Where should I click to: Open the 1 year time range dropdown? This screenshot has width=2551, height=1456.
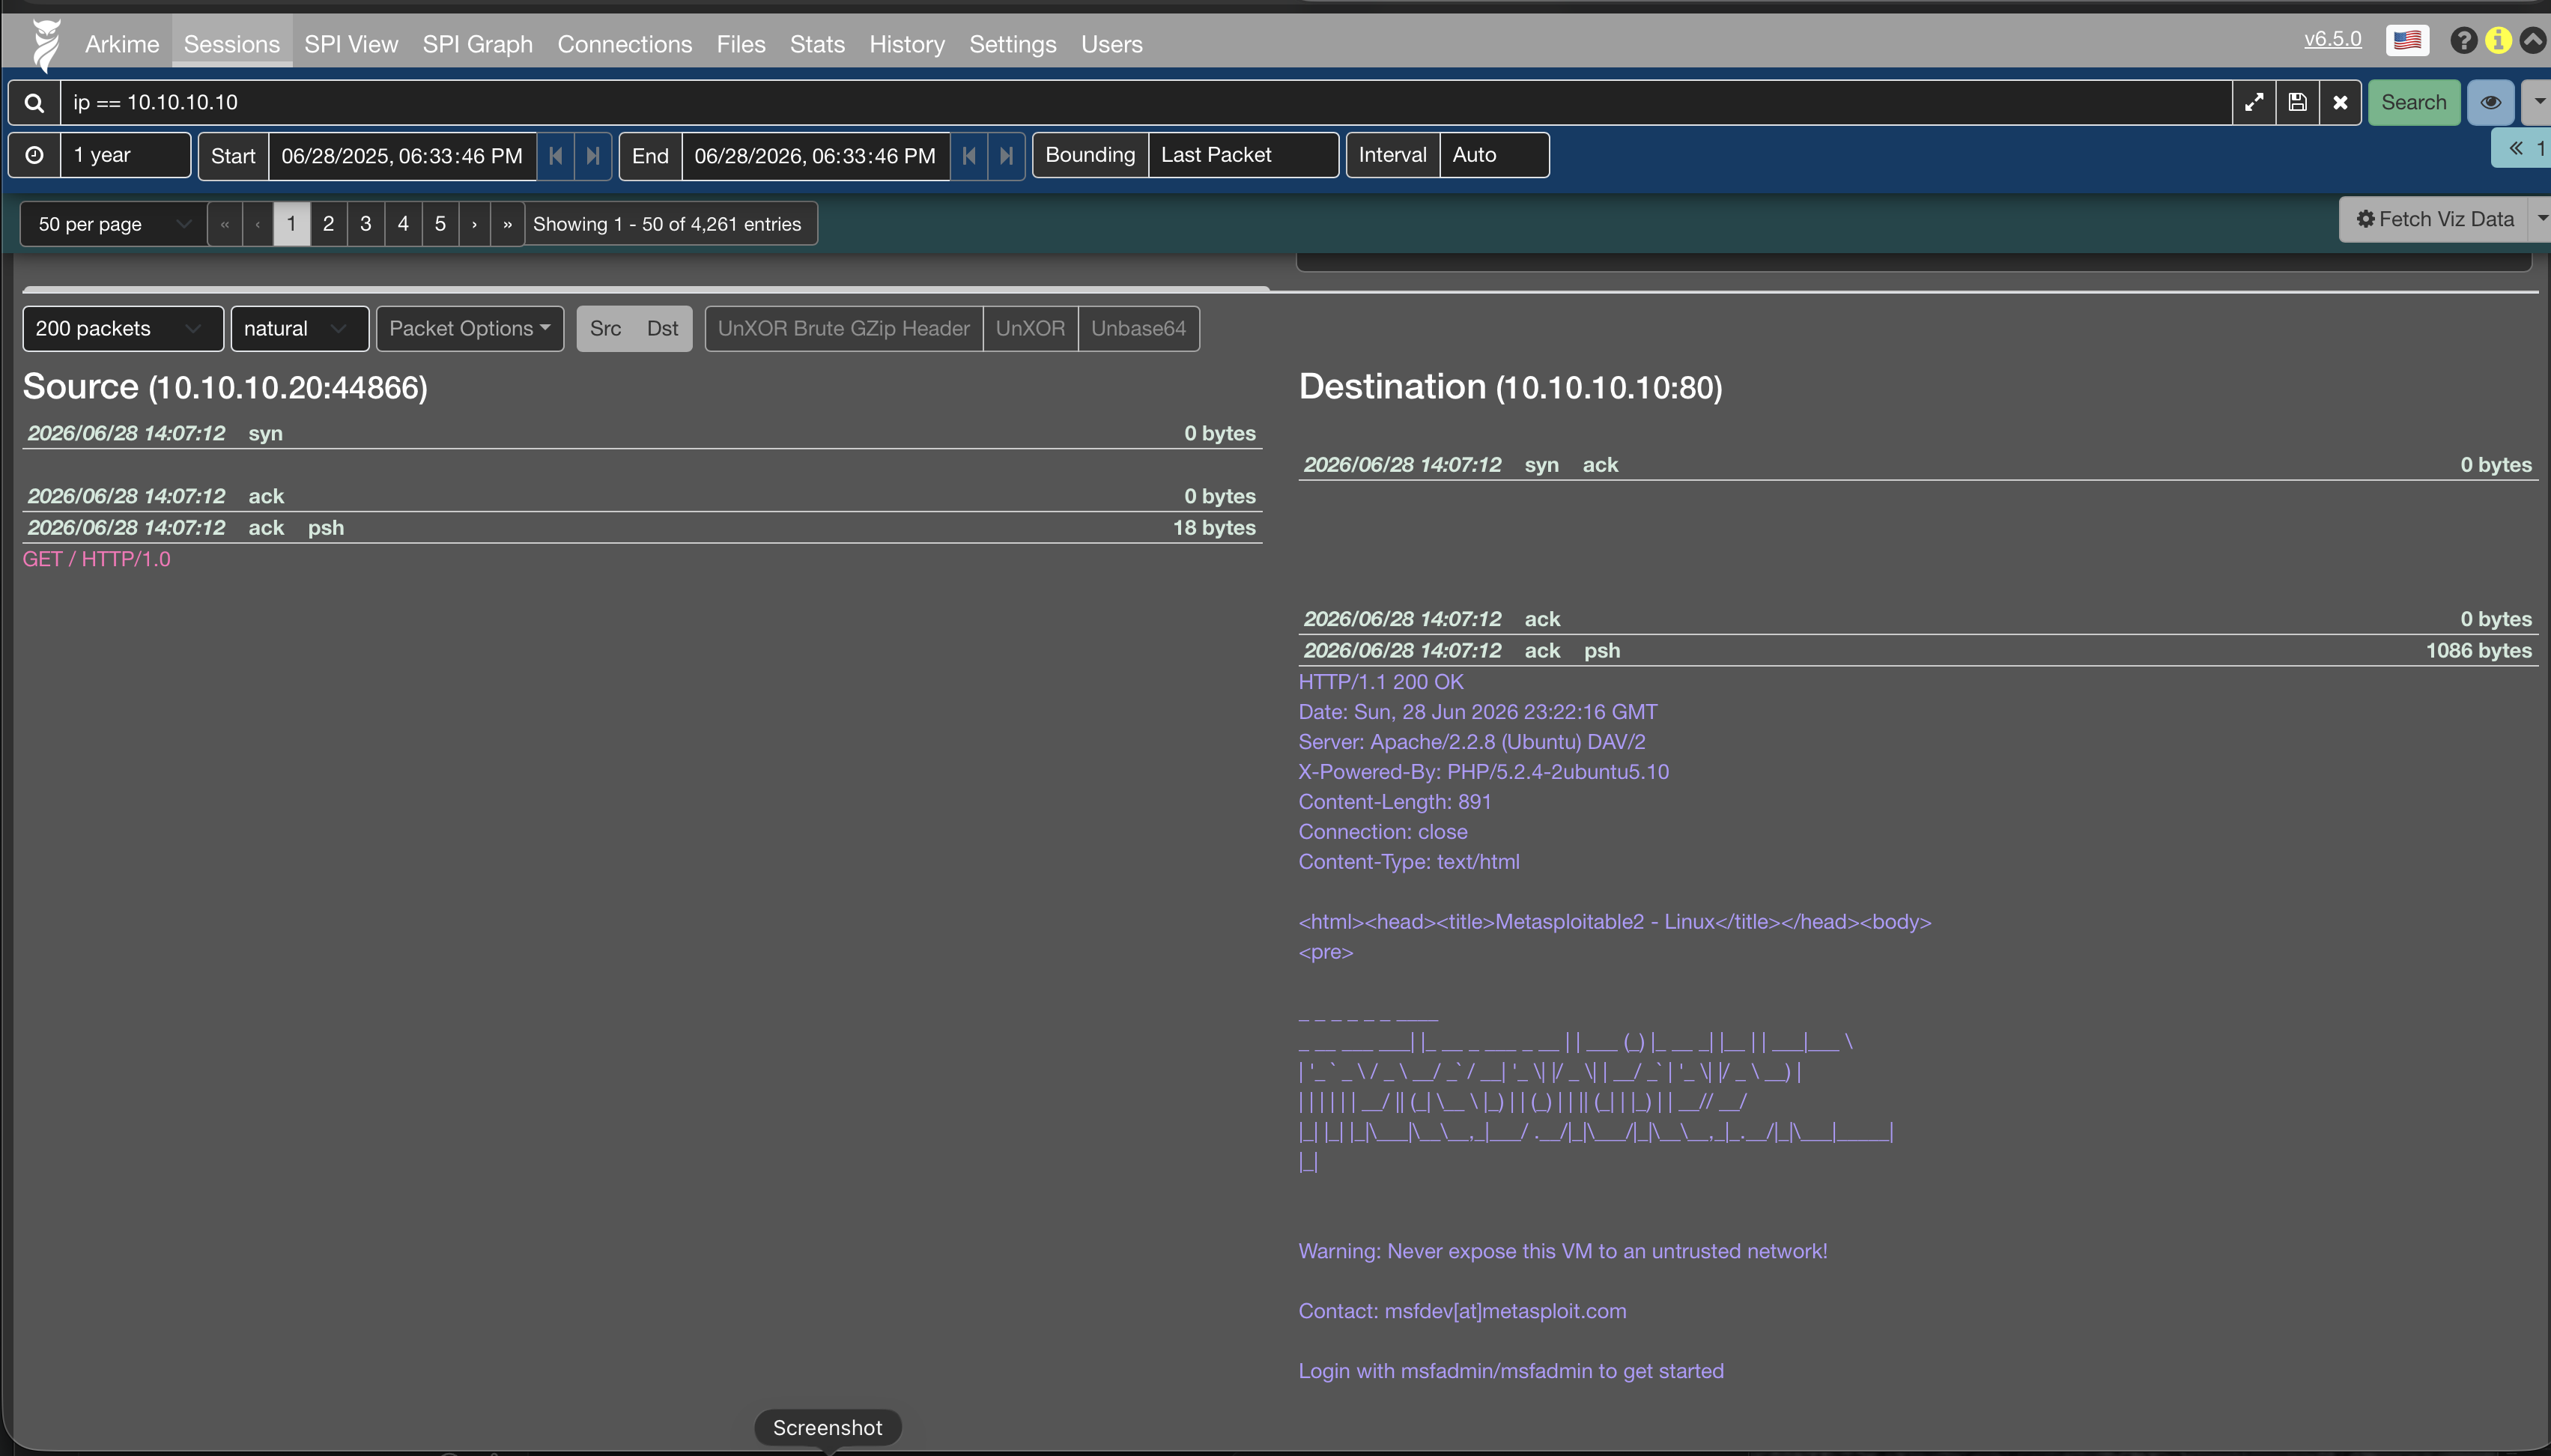[x=125, y=155]
